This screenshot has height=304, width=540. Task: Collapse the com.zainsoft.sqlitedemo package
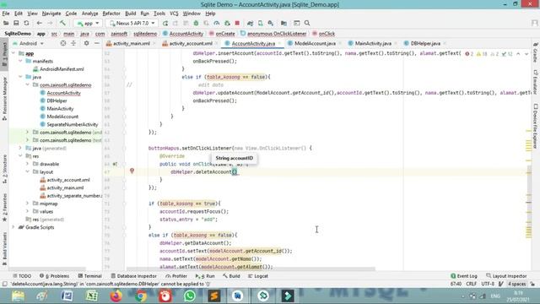27,84
